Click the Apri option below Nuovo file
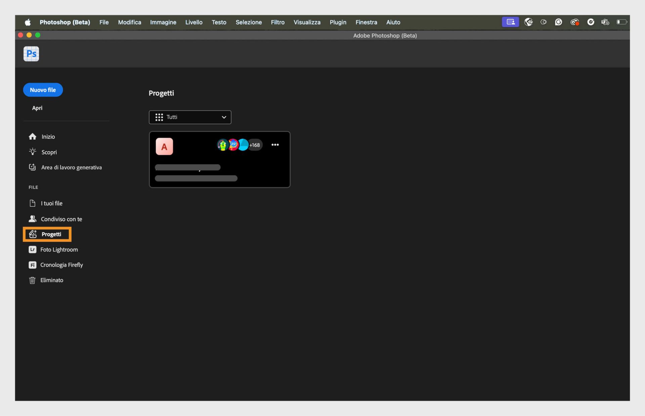This screenshot has width=645, height=416. click(x=37, y=108)
